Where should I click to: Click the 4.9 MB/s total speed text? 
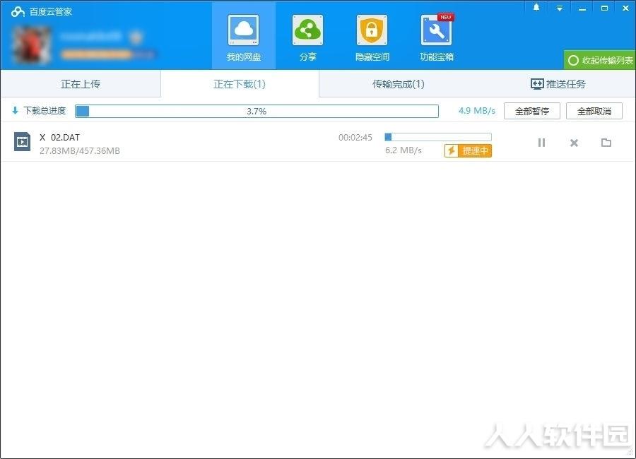pyautogui.click(x=476, y=111)
